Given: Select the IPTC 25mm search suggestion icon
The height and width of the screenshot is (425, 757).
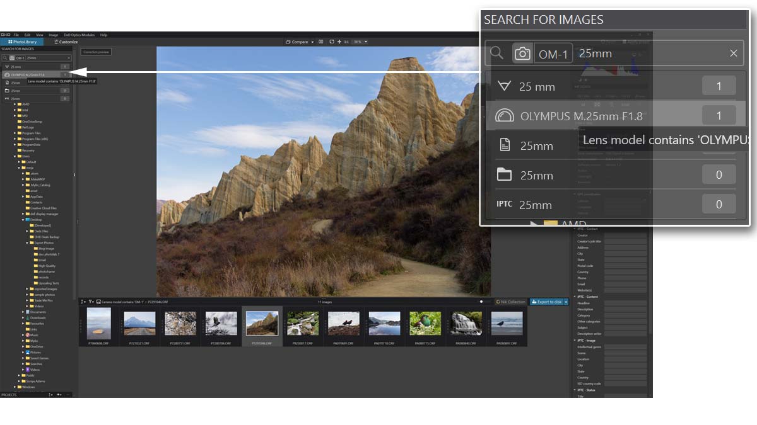Looking at the screenshot, I should coord(504,205).
